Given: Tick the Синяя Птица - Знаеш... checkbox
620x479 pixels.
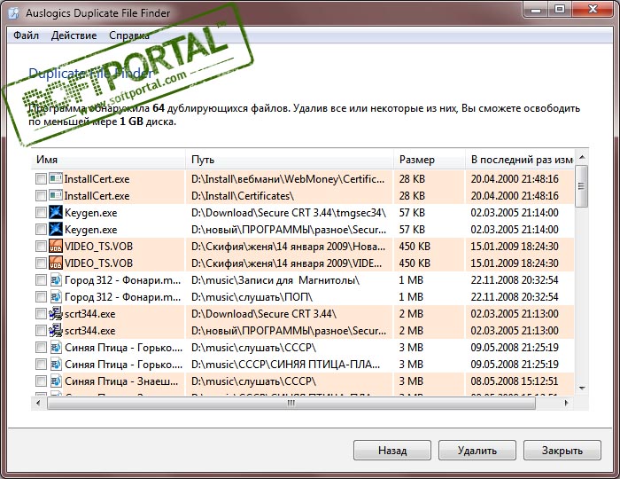Looking at the screenshot, I should coord(41,381).
